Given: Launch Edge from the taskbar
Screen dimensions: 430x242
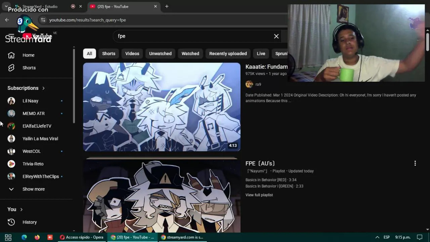Looking at the screenshot, I should tap(24, 237).
